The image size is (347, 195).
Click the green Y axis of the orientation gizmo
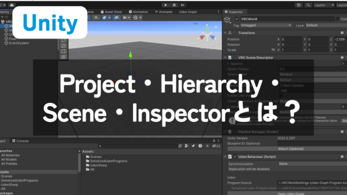tap(207, 29)
